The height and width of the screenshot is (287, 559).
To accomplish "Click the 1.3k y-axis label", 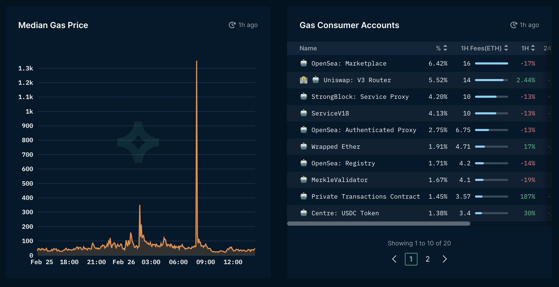I will click(x=26, y=68).
